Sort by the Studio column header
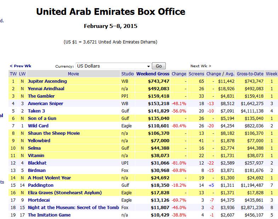The height and width of the screenshot is (219, 278). 127,74
